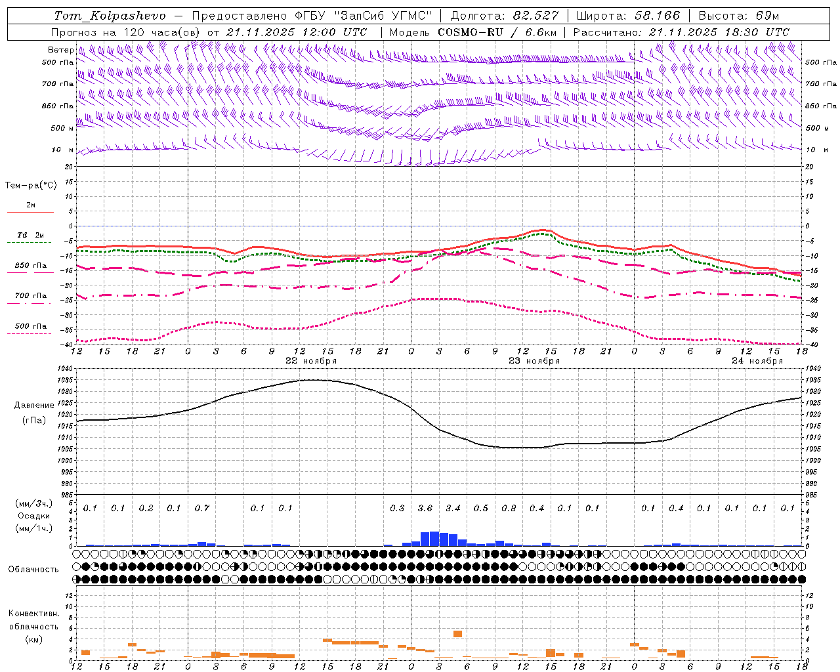840x672 pixels.
Task: Click the 985 value on the right pressure axis
Action: click(x=812, y=495)
